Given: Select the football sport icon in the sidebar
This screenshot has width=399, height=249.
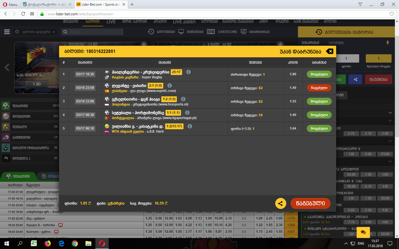Looking at the screenshot, I should click(6, 106).
